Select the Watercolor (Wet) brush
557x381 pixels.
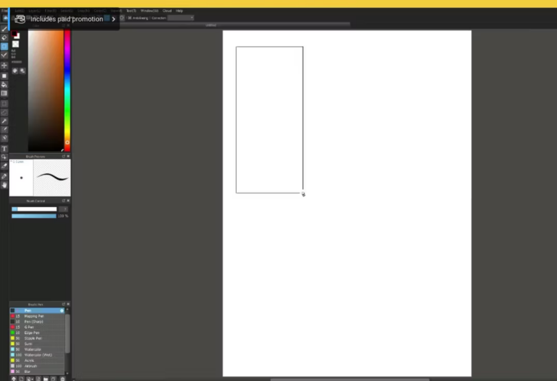click(37, 355)
